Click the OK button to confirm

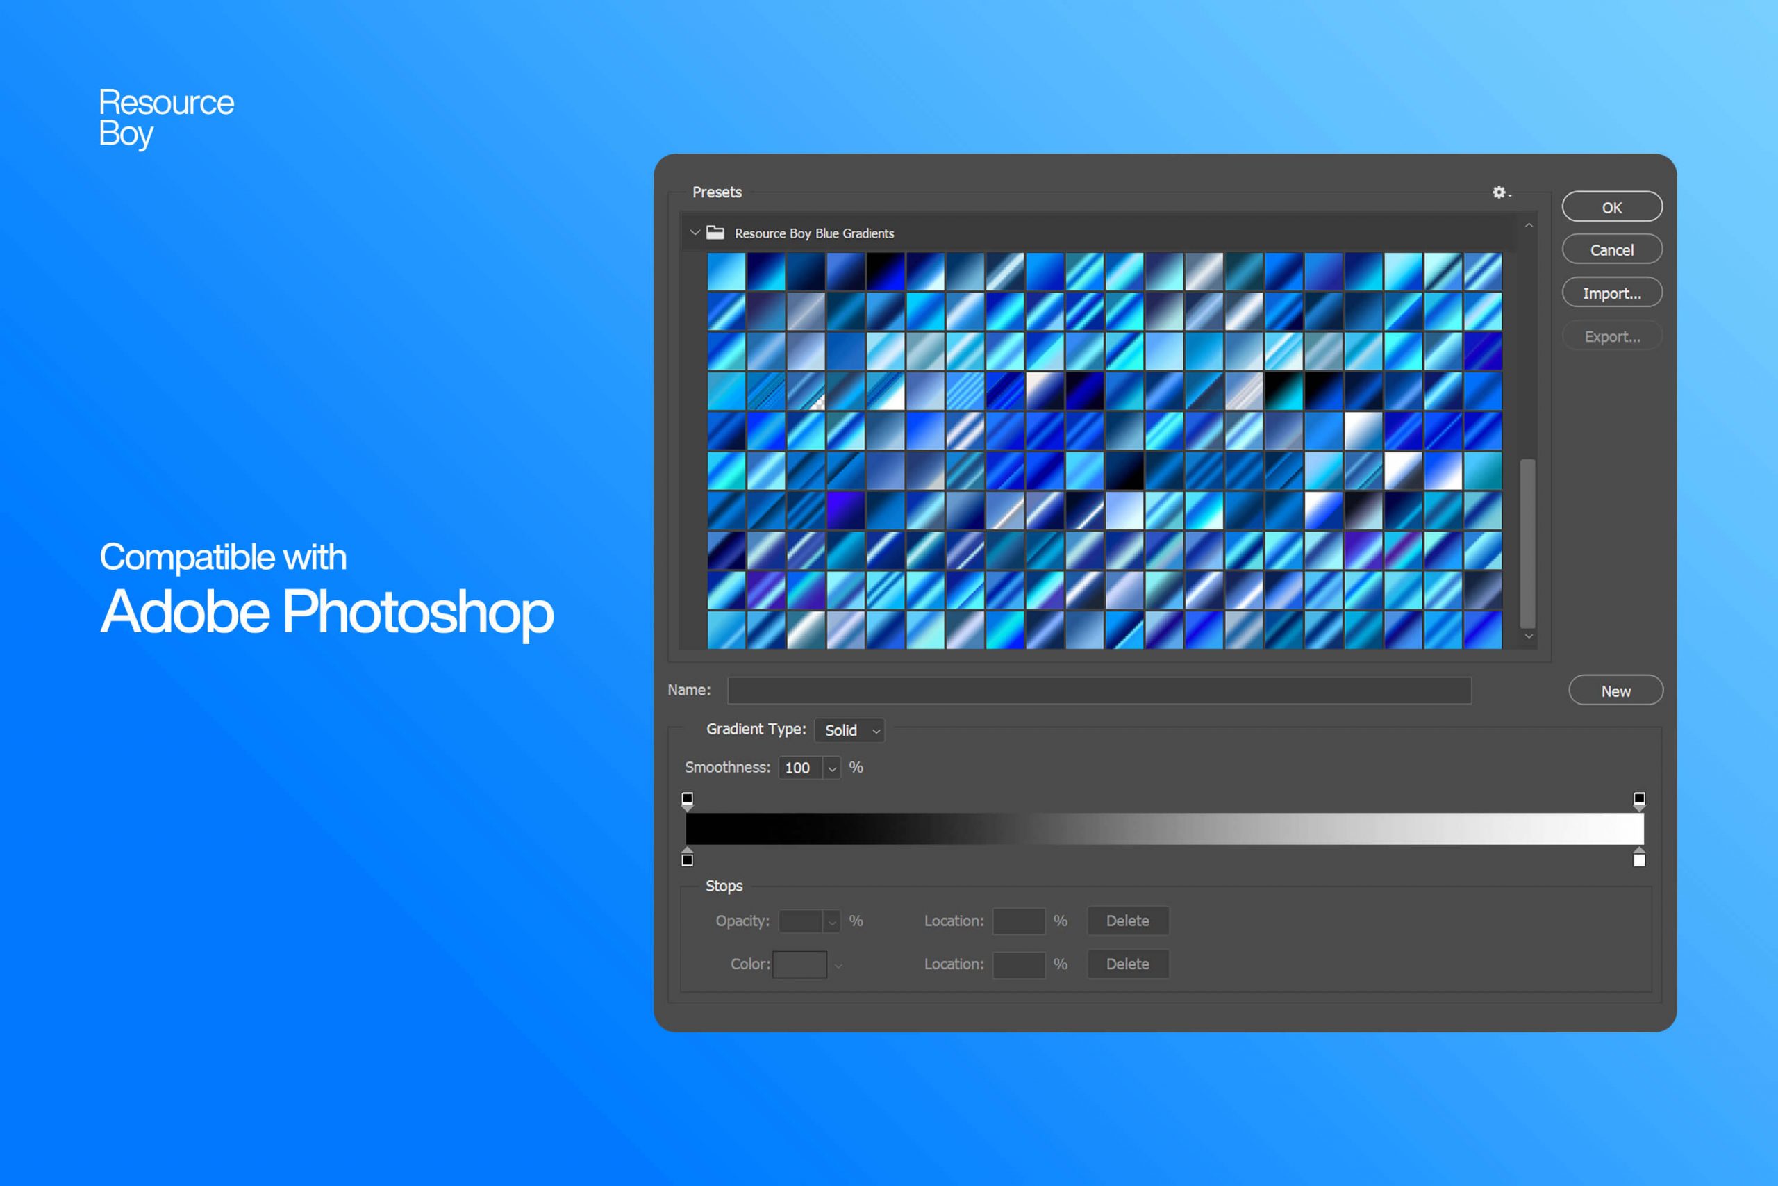point(1613,205)
